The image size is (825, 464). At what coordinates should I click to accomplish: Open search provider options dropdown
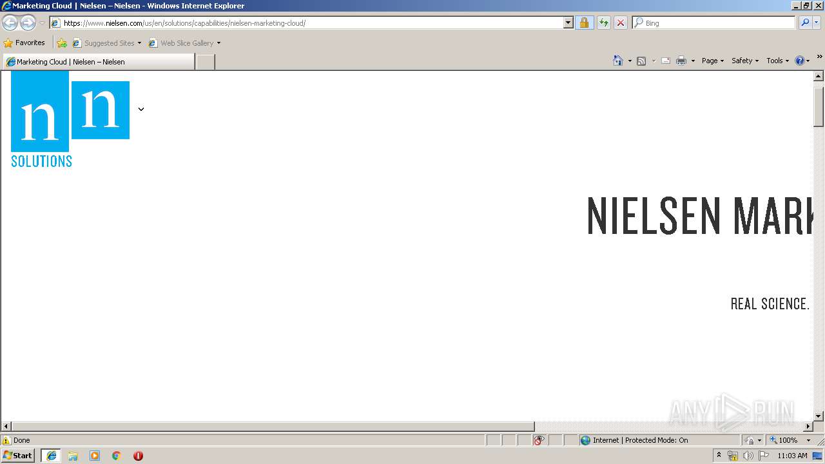[817, 23]
